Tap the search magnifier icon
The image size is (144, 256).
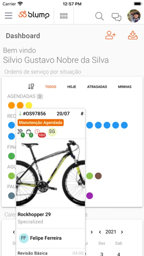point(99,16)
